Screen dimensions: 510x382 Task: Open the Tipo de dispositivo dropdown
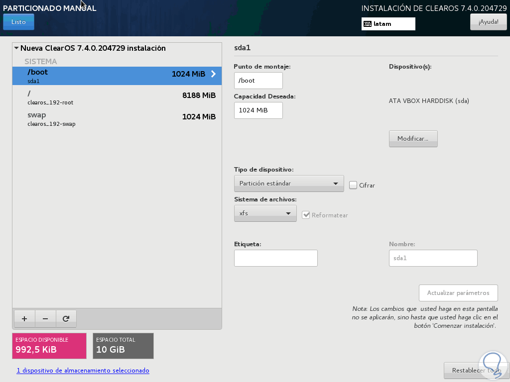pyautogui.click(x=289, y=184)
